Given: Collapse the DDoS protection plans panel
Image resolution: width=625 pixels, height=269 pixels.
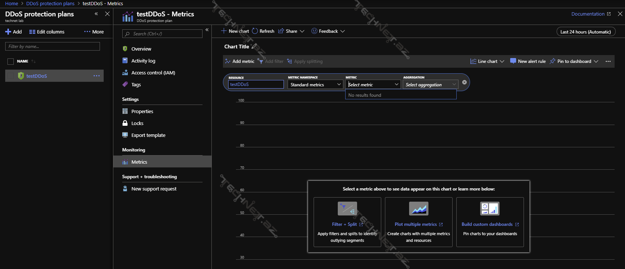Looking at the screenshot, I should tap(96, 14).
